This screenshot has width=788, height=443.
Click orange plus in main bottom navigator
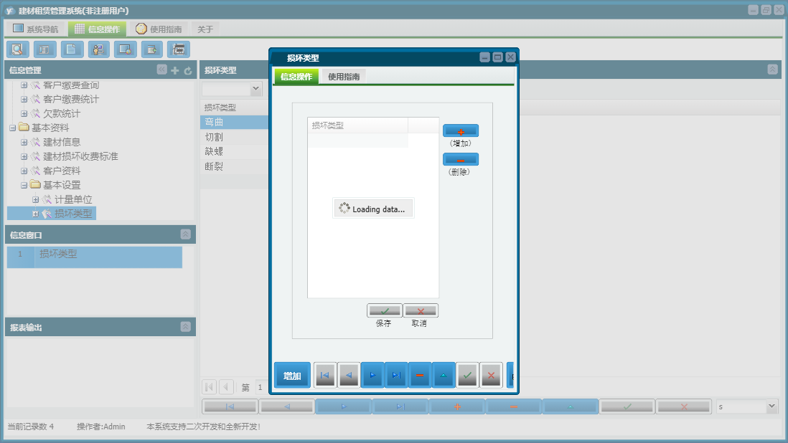(457, 406)
